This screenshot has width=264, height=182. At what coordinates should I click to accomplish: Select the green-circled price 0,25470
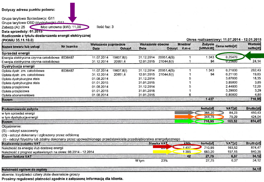pyautogui.click(x=230, y=57)
